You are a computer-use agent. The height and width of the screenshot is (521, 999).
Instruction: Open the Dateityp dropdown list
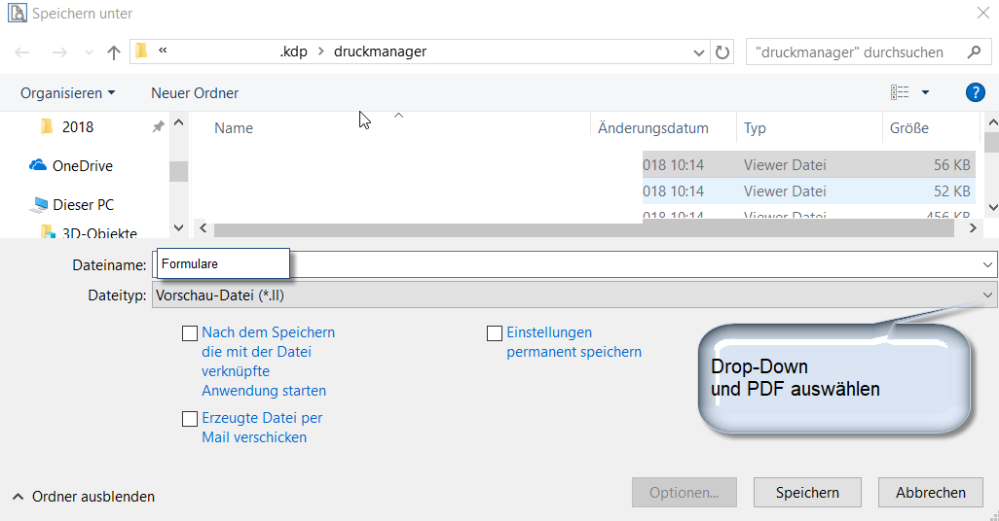coord(988,295)
